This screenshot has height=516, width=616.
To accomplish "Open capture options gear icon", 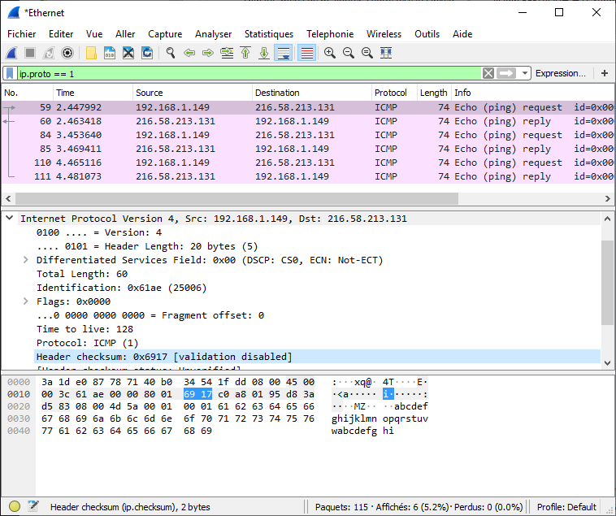I will [67, 53].
